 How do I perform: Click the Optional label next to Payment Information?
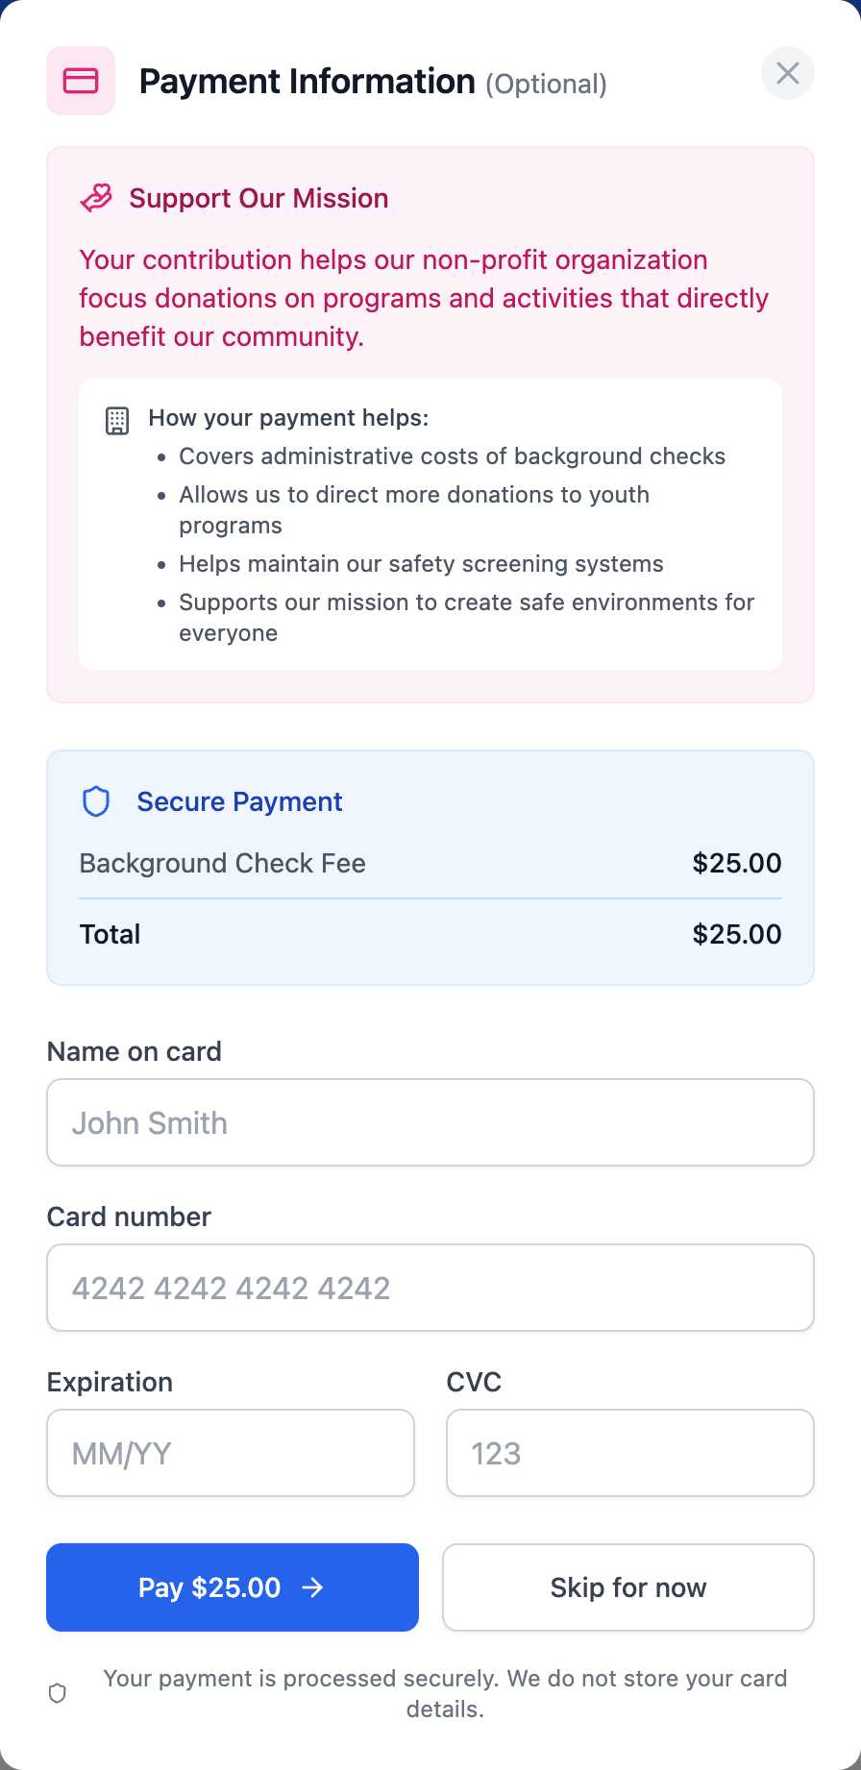pyautogui.click(x=547, y=84)
